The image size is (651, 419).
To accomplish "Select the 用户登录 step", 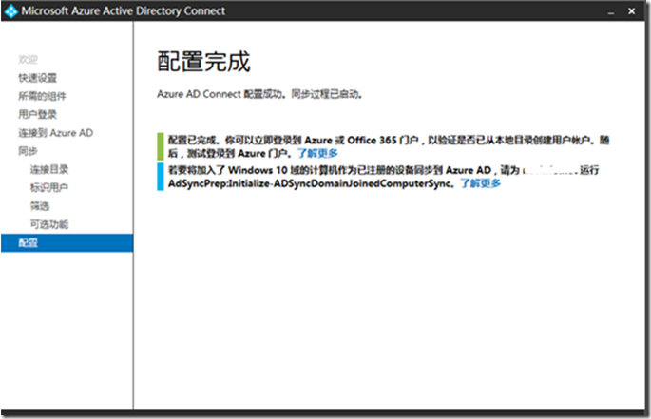I will pos(37,114).
